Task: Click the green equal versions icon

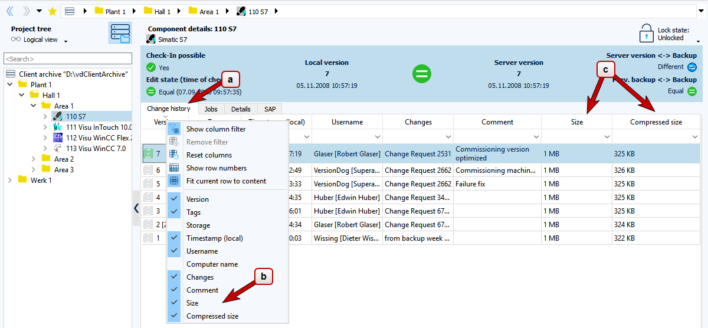Action: pyautogui.click(x=421, y=74)
